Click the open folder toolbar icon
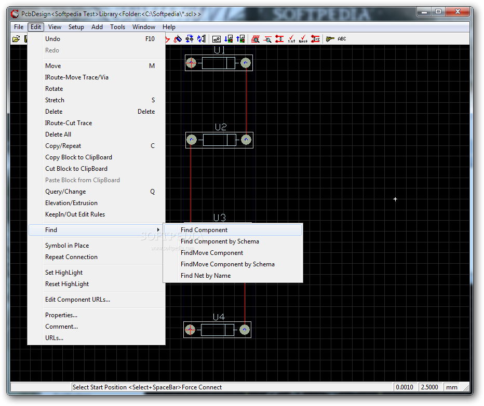 coord(16,39)
